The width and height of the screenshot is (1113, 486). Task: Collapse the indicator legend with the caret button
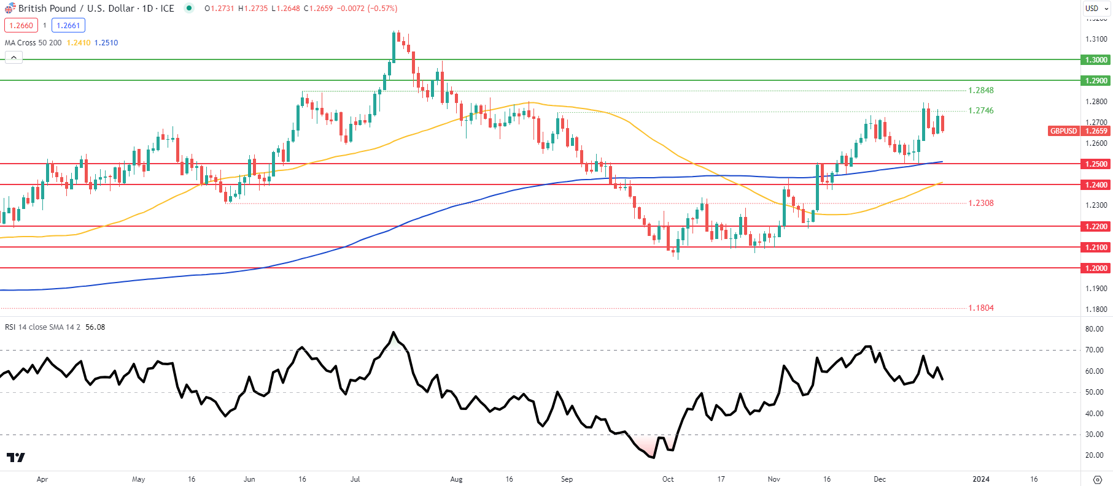click(x=14, y=58)
